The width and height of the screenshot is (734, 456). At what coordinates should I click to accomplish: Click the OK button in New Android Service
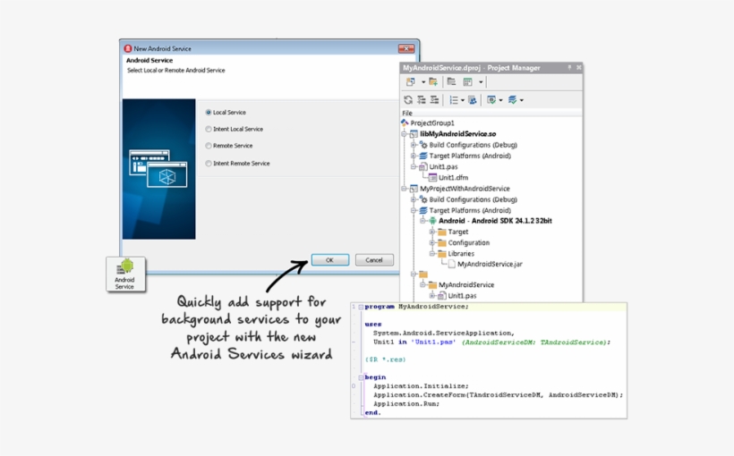point(330,260)
